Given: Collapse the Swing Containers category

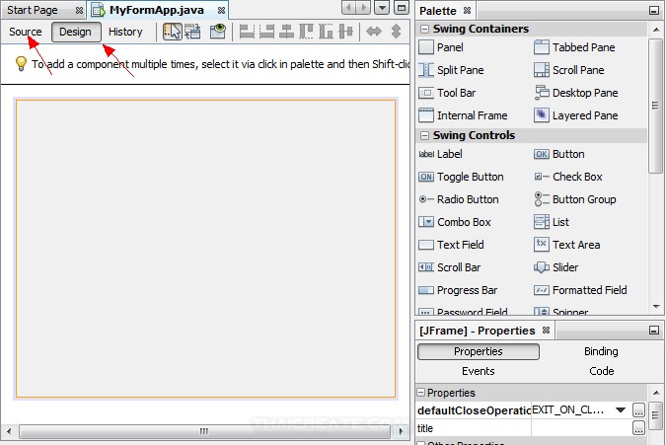Looking at the screenshot, I should tap(424, 30).
